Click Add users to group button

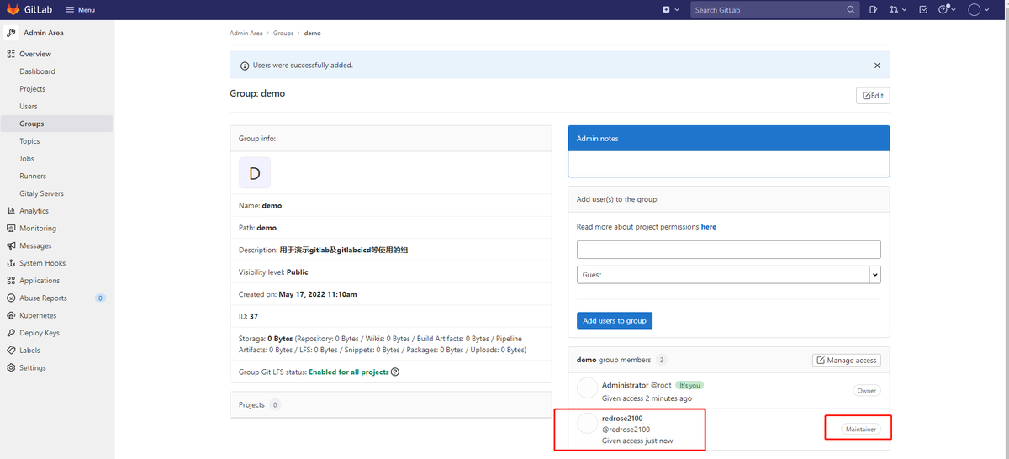pyautogui.click(x=615, y=320)
